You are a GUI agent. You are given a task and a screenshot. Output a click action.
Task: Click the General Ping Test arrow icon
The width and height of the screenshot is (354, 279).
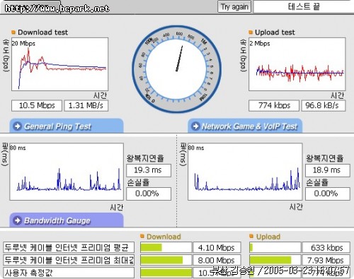point(18,126)
